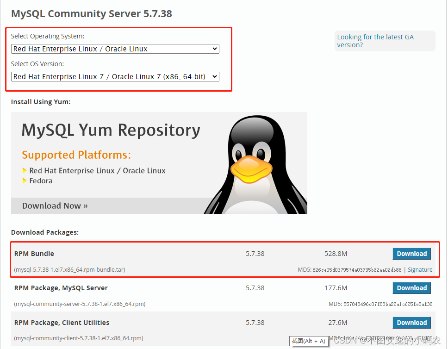Viewport: 448px width, 349px height.
Task: Open the Select Operating System dropdown
Action: tap(115, 49)
